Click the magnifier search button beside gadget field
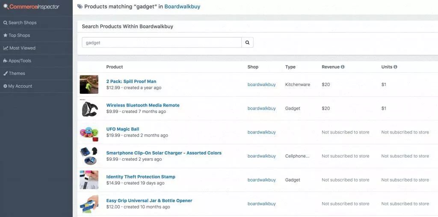The image size is (438, 217). pos(247,43)
